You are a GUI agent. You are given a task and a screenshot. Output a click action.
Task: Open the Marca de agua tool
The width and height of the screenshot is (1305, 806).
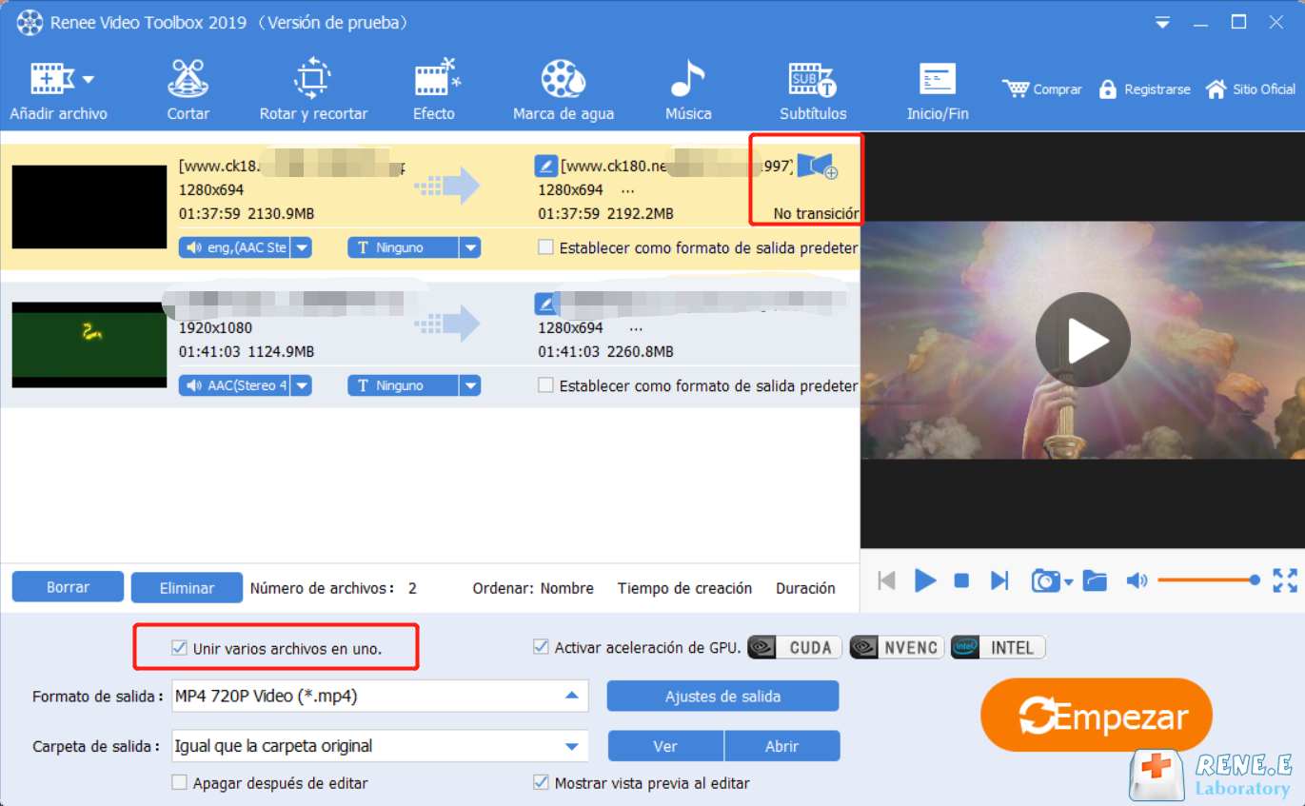[564, 91]
